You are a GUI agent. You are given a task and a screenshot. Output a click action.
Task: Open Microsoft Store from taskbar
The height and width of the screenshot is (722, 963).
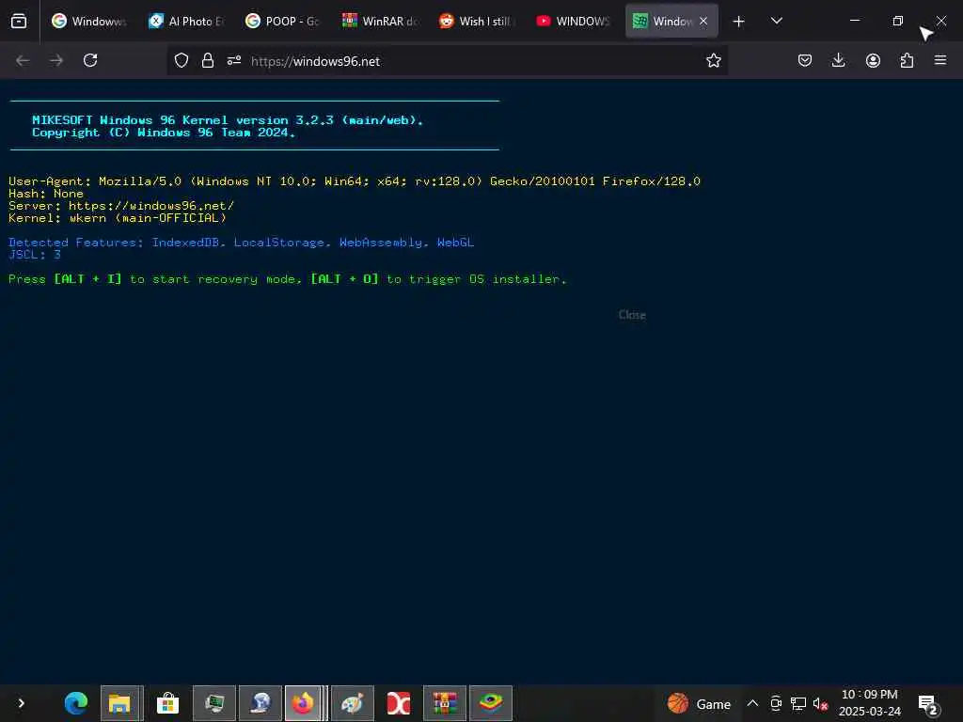[167, 703]
